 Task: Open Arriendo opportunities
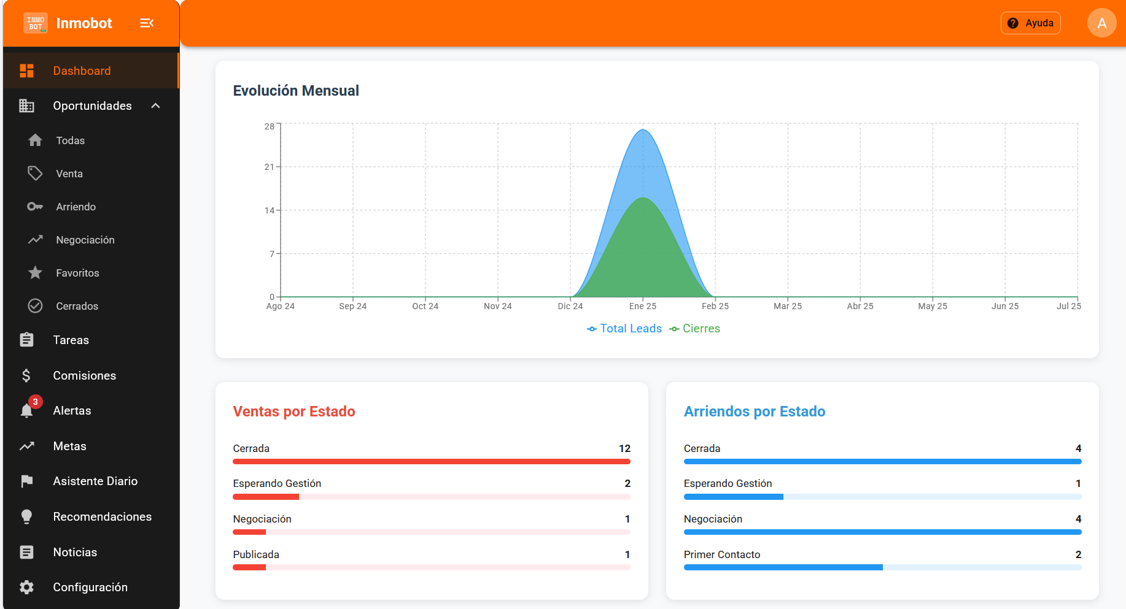tap(91, 207)
